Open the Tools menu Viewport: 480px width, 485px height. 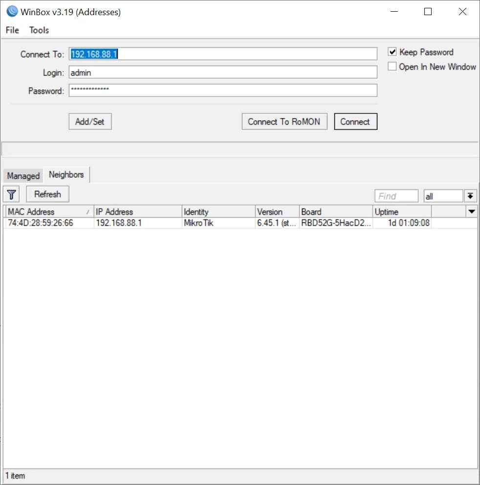click(39, 30)
